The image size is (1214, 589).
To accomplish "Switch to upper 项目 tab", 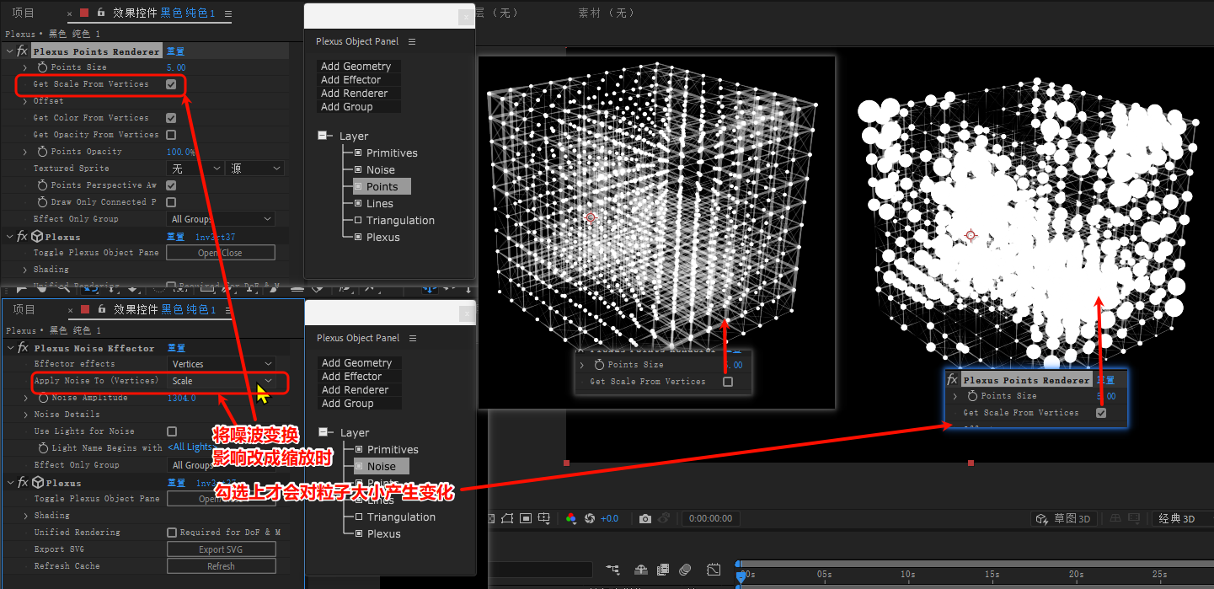I will tap(24, 13).
